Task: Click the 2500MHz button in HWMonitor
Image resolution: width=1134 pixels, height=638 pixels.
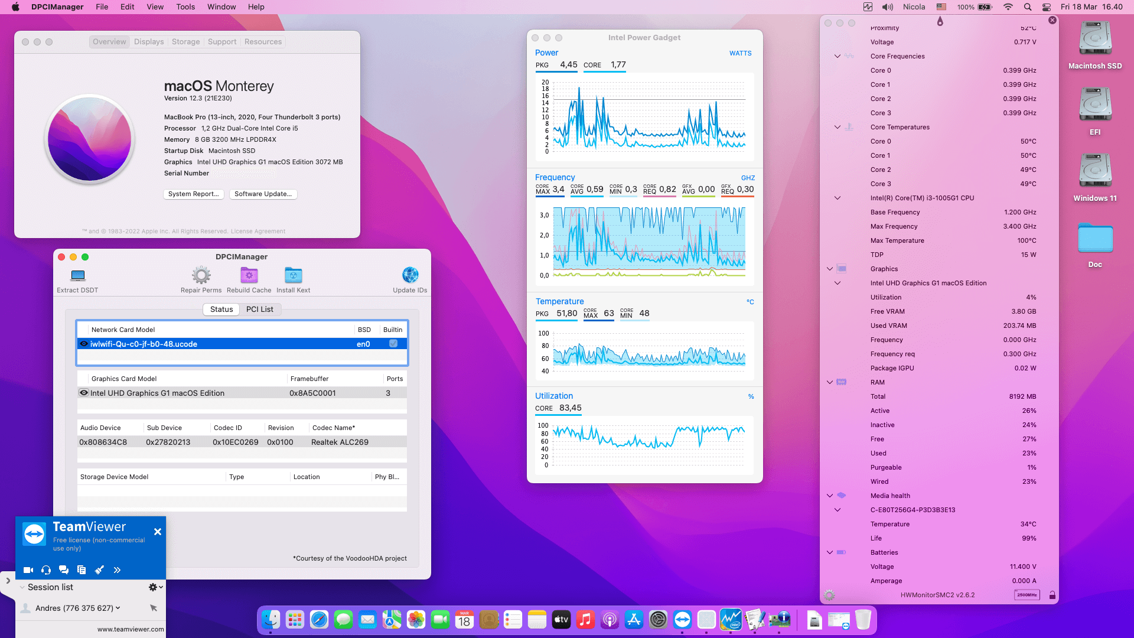Action: coord(1027,595)
